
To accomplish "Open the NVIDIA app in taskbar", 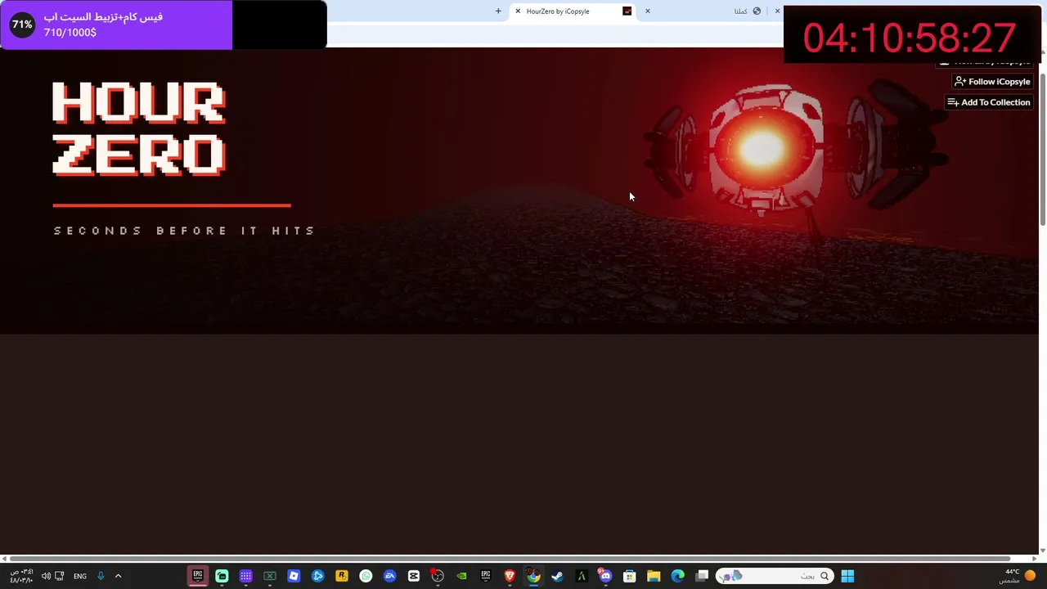I will click(461, 576).
